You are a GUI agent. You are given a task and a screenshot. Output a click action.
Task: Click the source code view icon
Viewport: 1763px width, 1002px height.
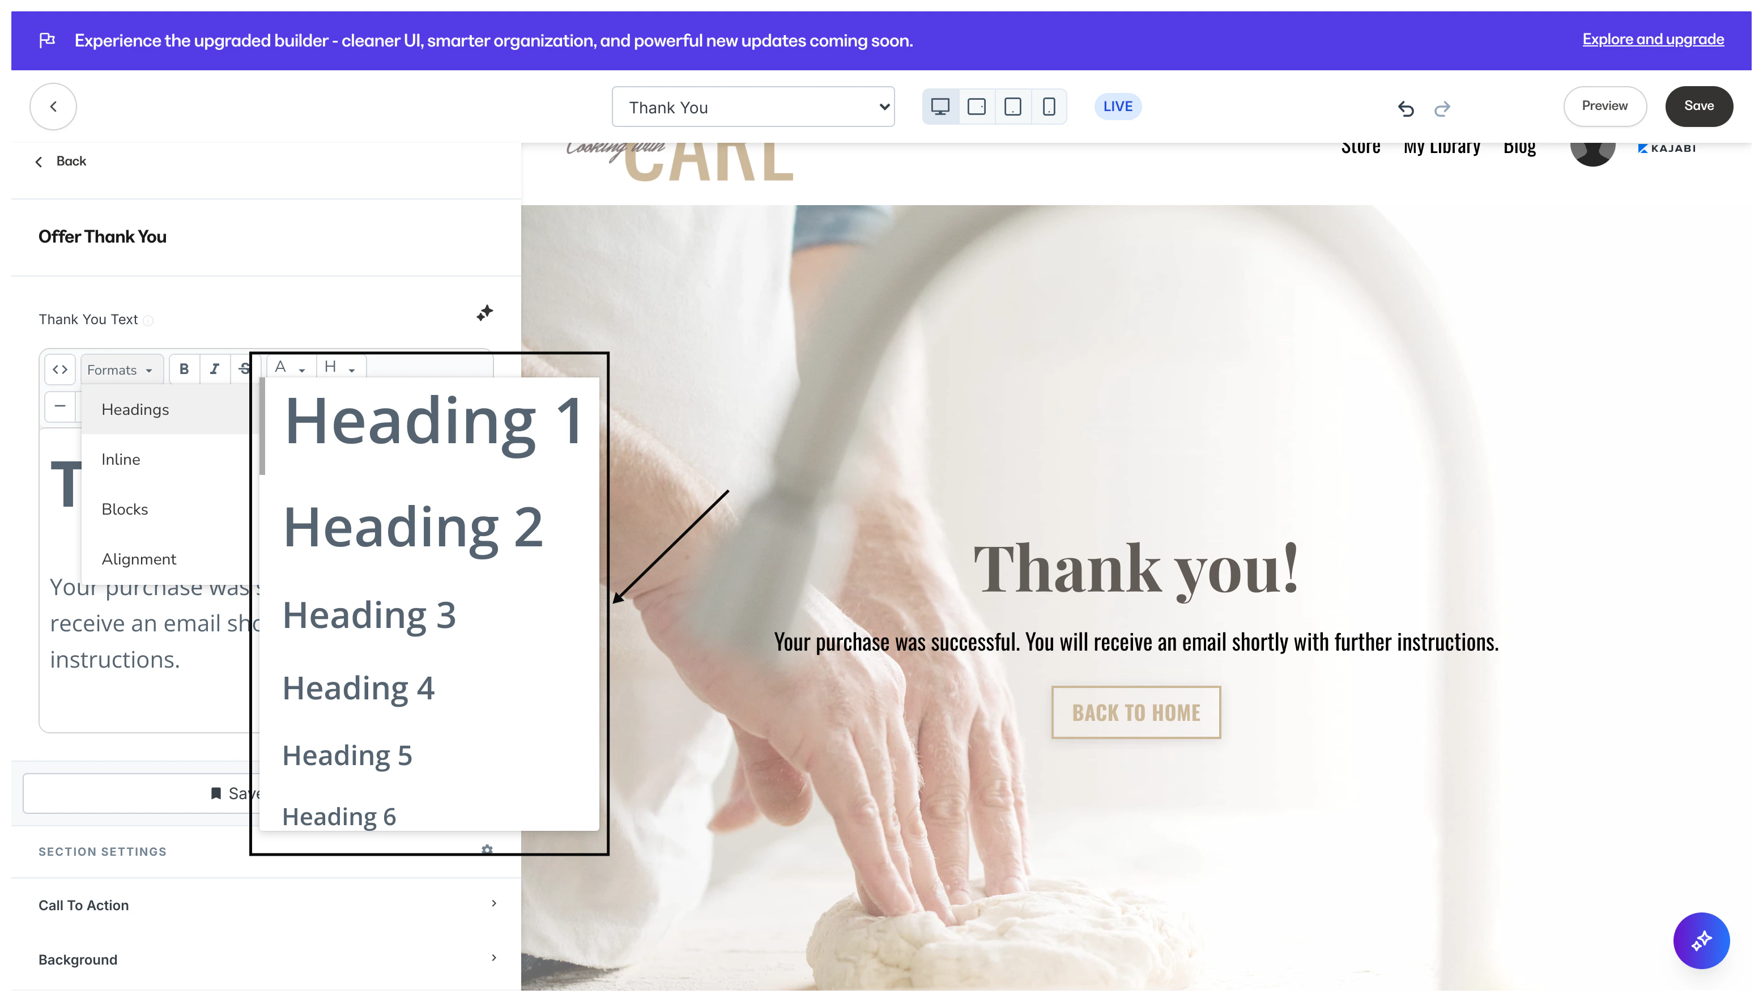point(60,370)
